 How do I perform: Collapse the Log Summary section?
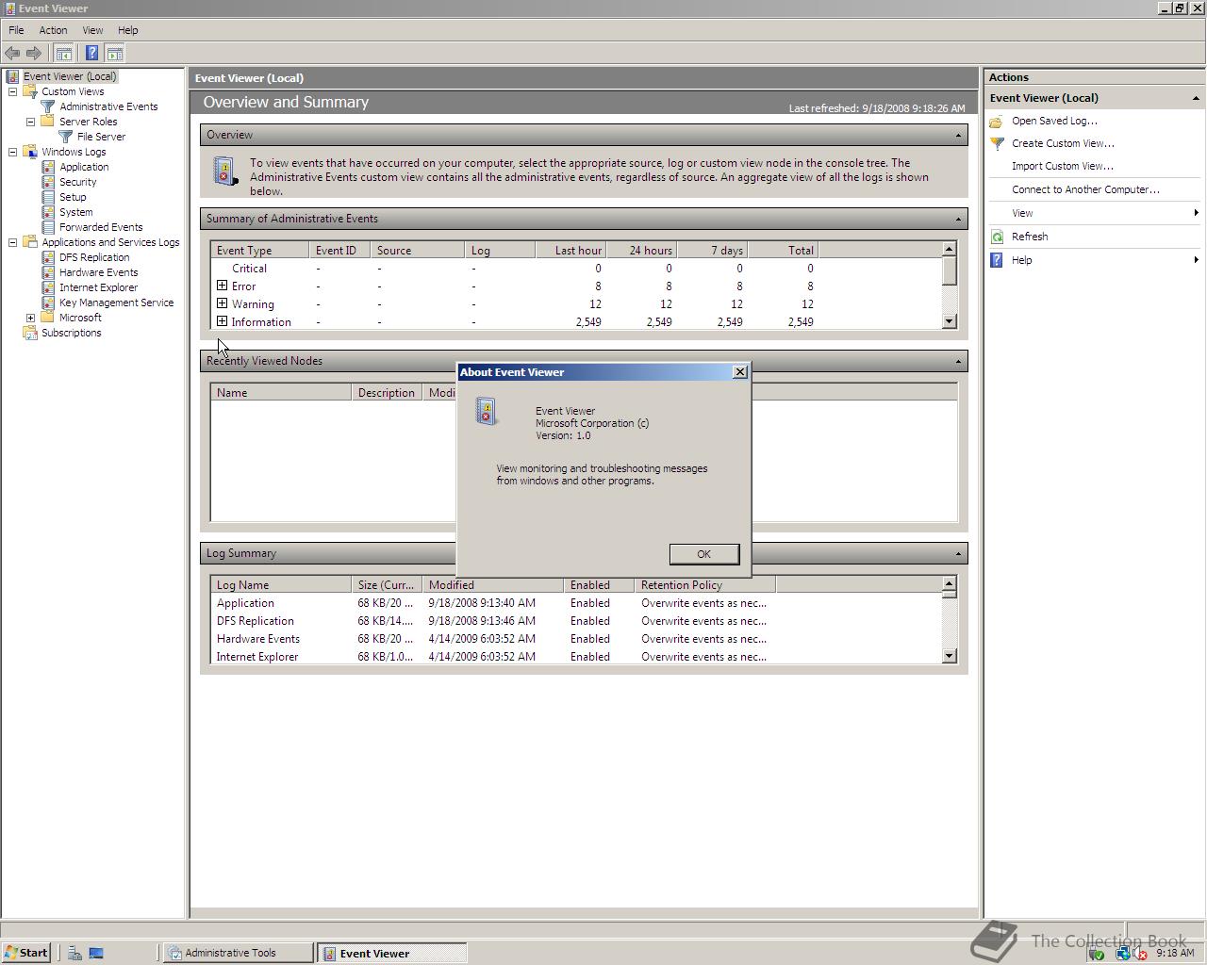pos(958,553)
